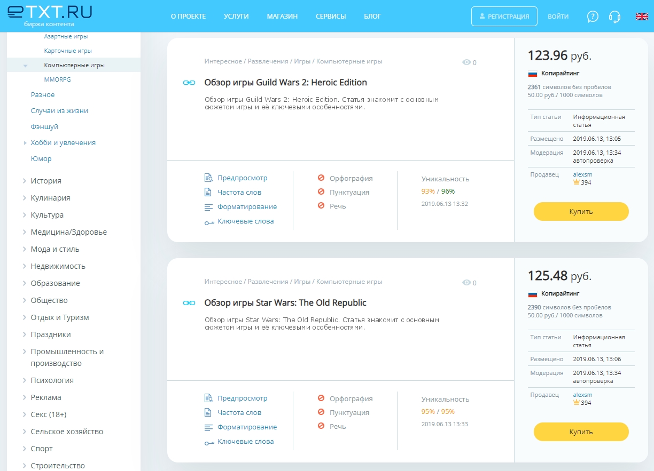Screen dimensions: 654x471
Task: Click the РЕГИСТРАЦИЯ button
Action: pos(504,17)
